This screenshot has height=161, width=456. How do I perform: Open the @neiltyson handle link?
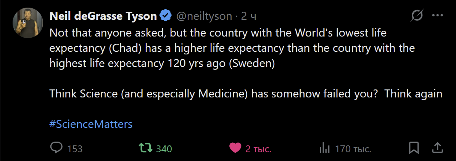point(204,16)
